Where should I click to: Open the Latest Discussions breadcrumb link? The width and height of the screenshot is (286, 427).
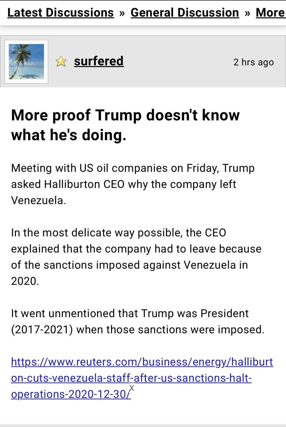[x=61, y=13]
